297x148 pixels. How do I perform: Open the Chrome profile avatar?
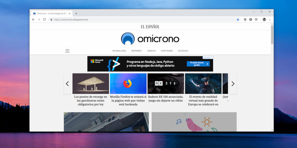(264, 20)
